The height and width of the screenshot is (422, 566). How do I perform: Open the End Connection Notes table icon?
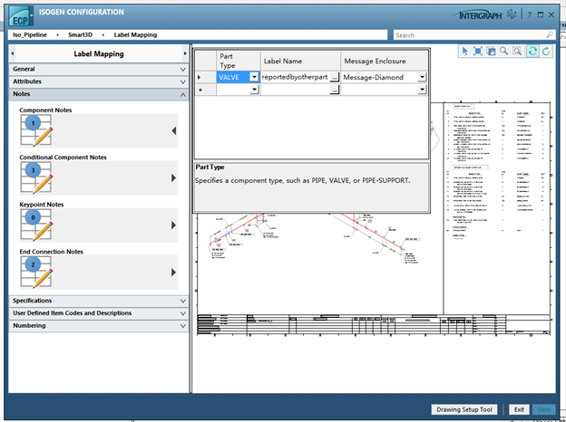point(36,272)
